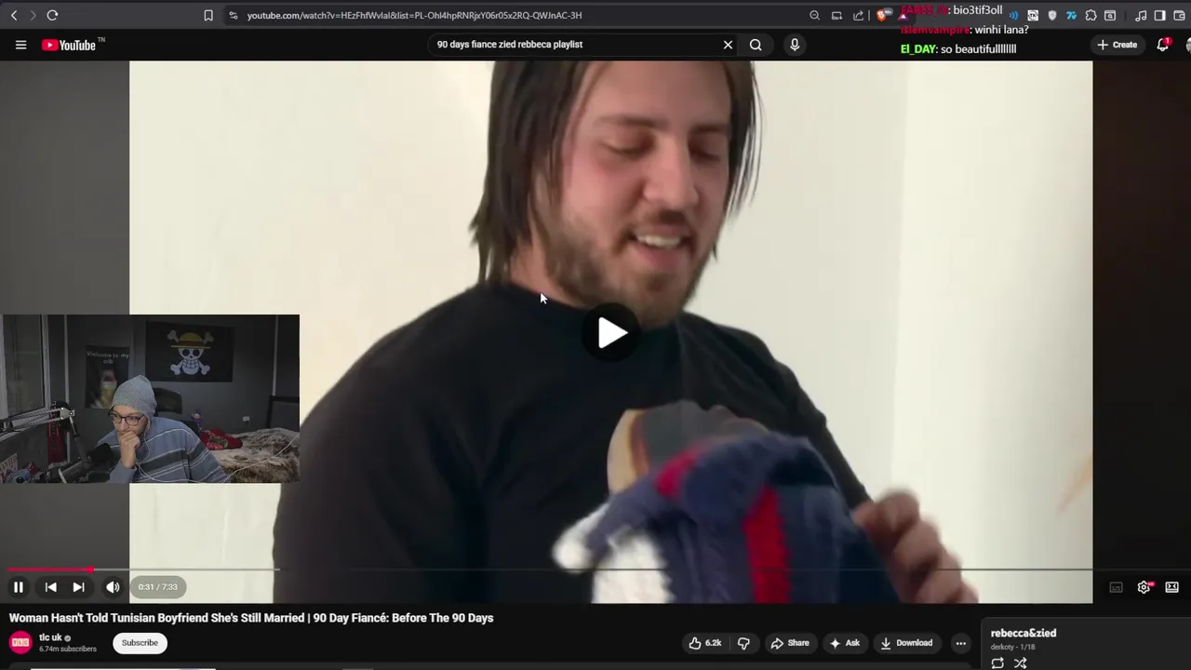The width and height of the screenshot is (1191, 670).
Task: Start voice search with the microphone
Action: point(794,45)
